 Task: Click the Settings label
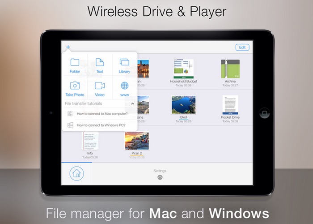(160, 171)
